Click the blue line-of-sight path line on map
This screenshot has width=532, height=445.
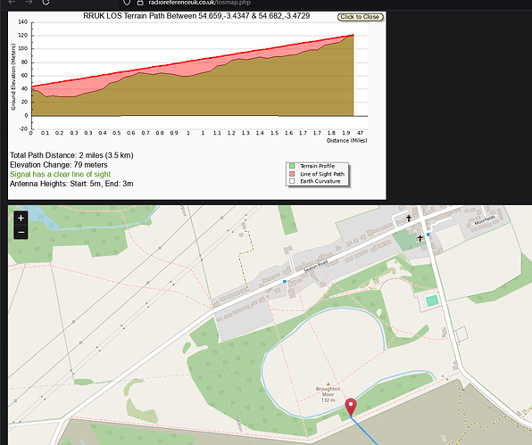click(363, 431)
